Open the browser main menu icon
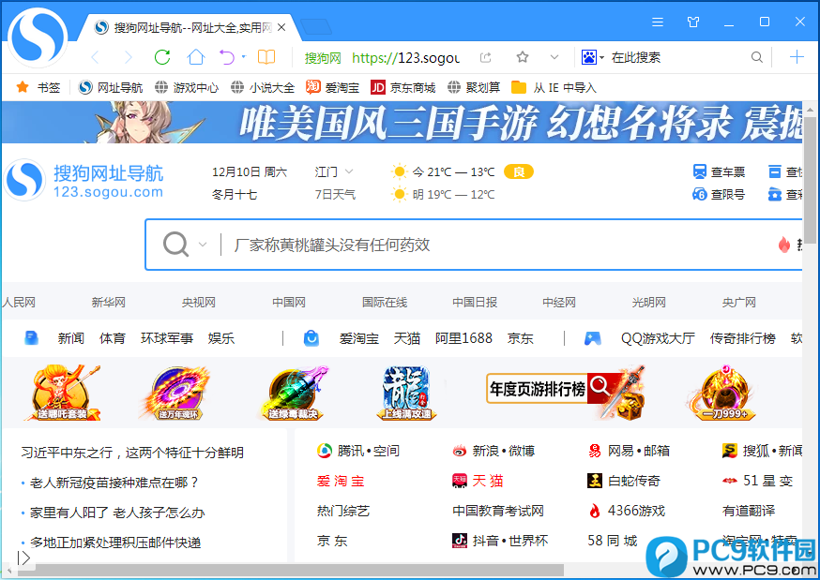820x580 pixels. (x=658, y=22)
